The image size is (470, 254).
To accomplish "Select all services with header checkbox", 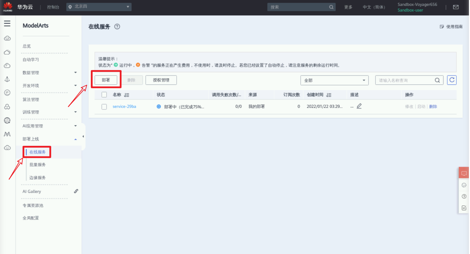I will pyautogui.click(x=104, y=95).
